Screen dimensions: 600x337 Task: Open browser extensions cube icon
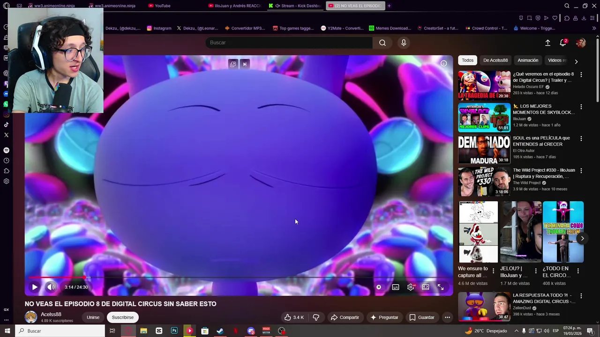click(567, 18)
